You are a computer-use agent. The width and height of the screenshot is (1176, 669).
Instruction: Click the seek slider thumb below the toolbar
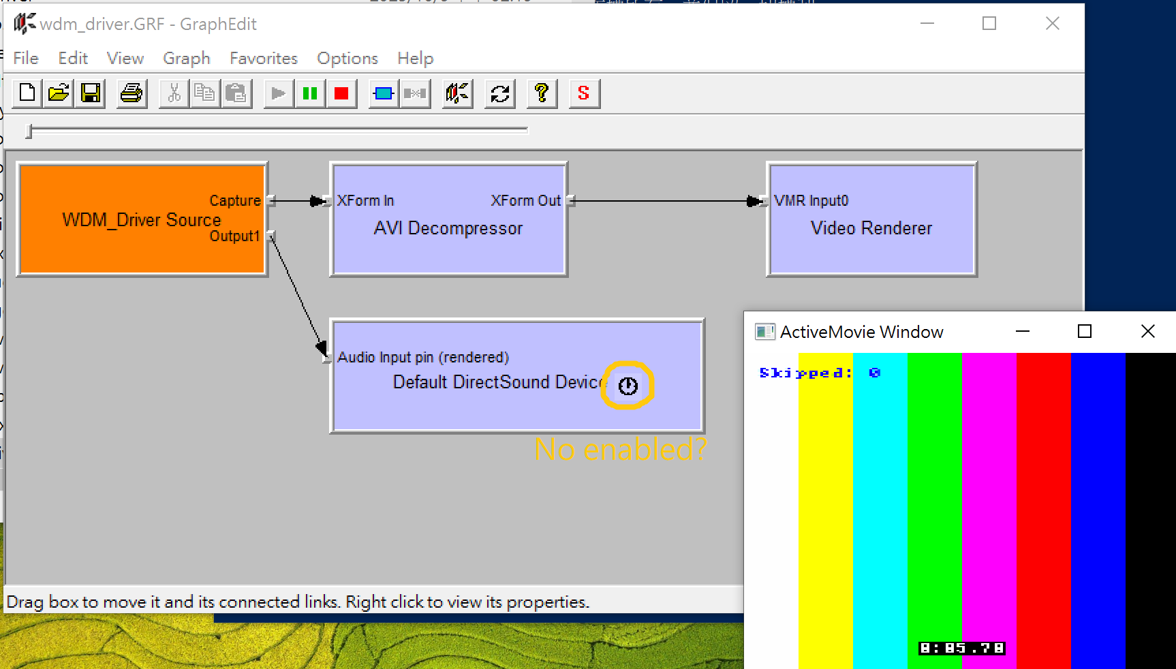click(x=29, y=131)
